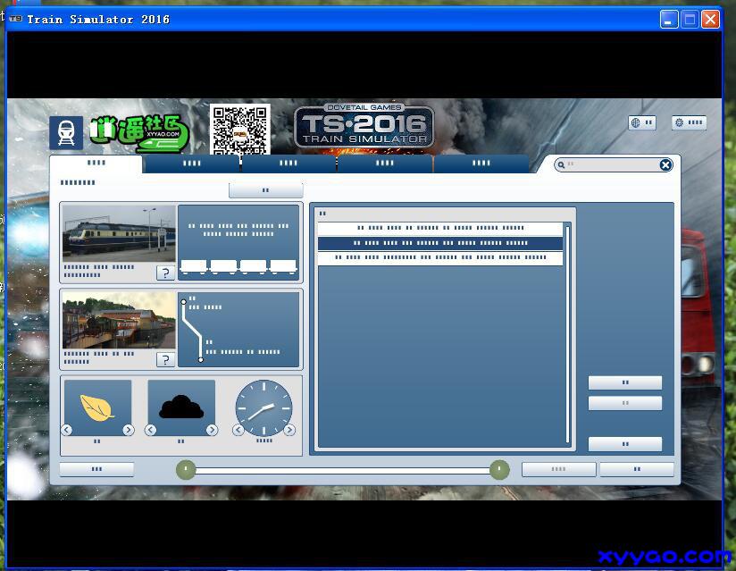Screen dimensions: 736x571
Task: Click the right green slider handle
Action: point(499,469)
